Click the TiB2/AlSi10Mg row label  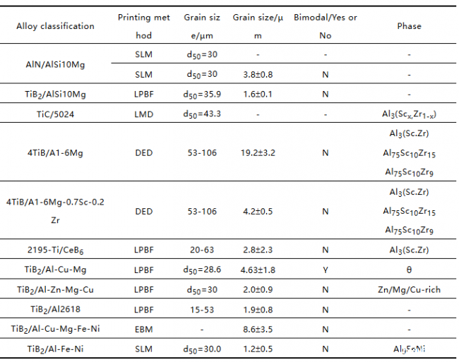point(55,95)
